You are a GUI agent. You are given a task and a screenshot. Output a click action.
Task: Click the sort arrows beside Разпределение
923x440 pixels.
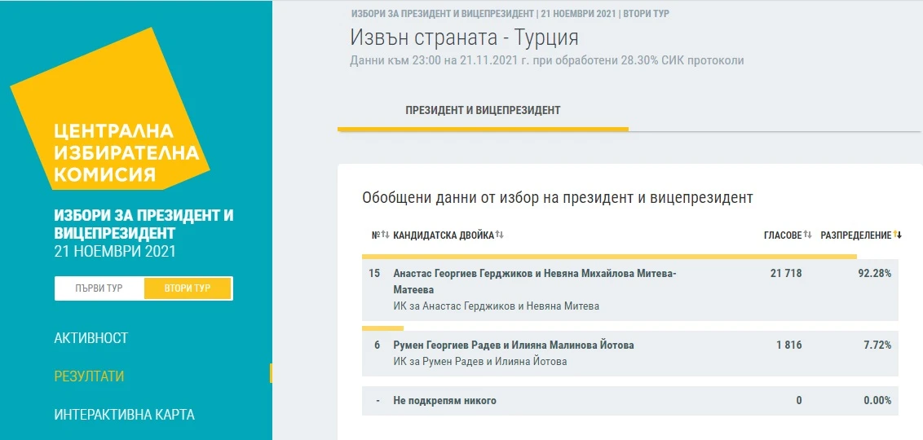(x=898, y=235)
